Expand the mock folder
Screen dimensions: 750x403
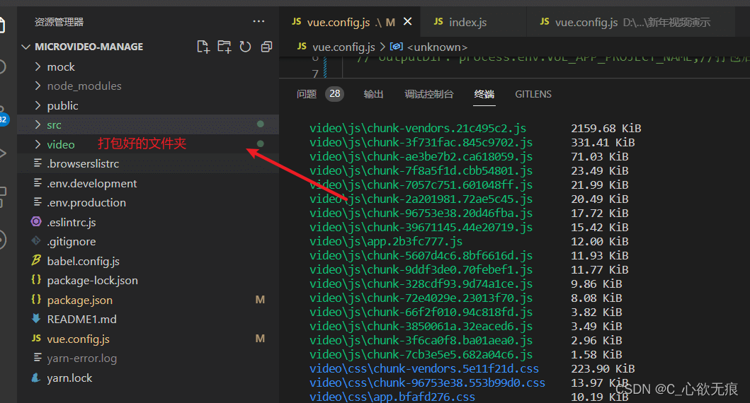pos(60,66)
